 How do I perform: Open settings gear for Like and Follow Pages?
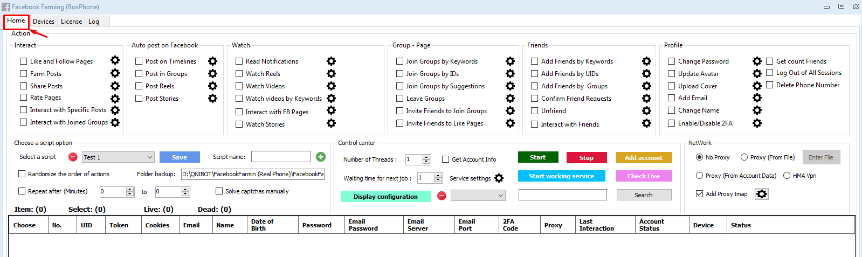pos(115,61)
